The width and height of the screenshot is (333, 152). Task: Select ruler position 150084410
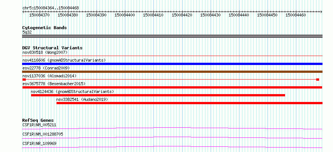point(153,15)
